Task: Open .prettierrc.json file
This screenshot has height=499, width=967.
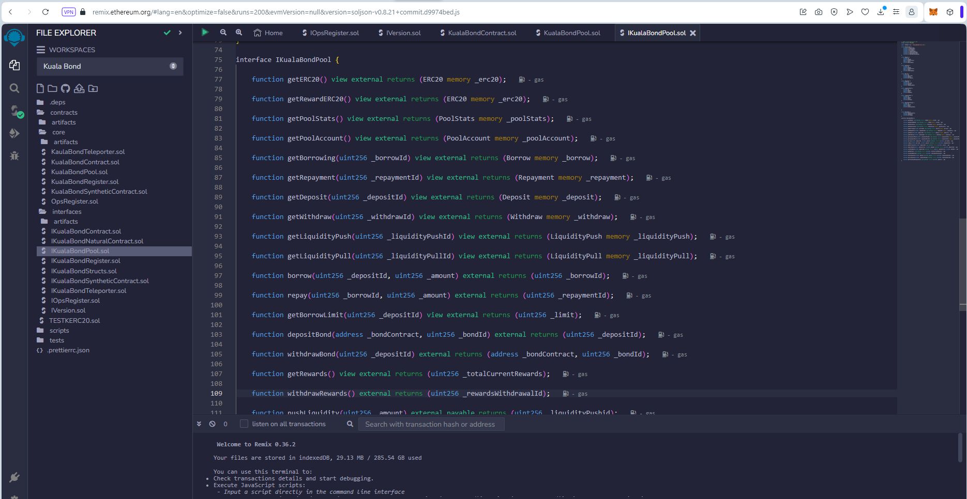Action: [68, 350]
